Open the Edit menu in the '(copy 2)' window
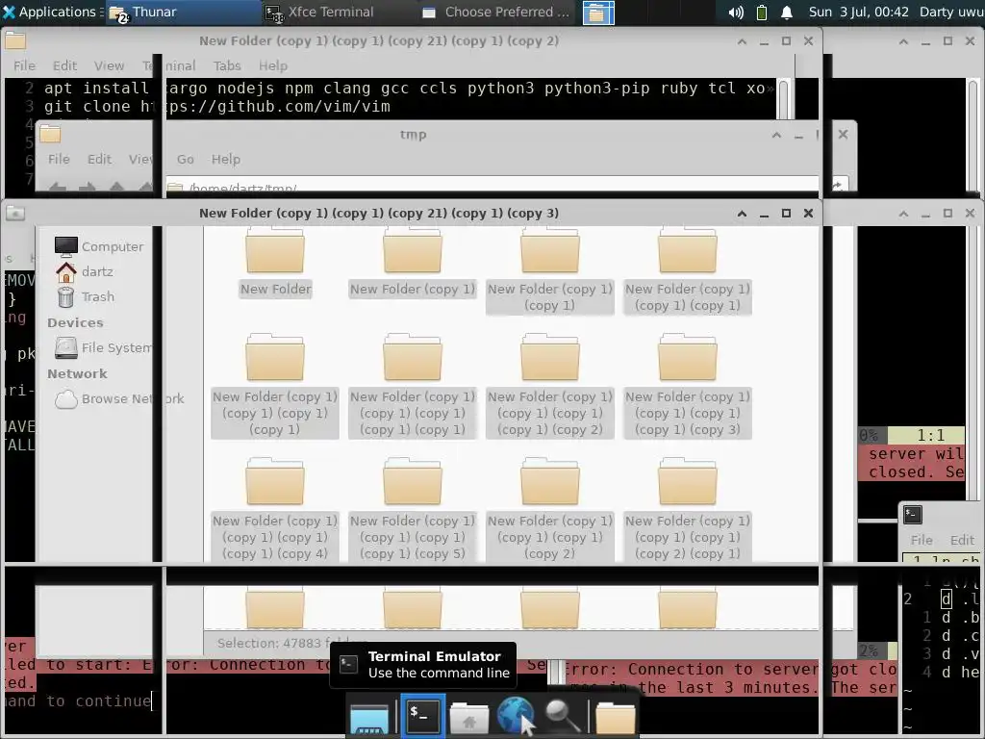 (64, 65)
